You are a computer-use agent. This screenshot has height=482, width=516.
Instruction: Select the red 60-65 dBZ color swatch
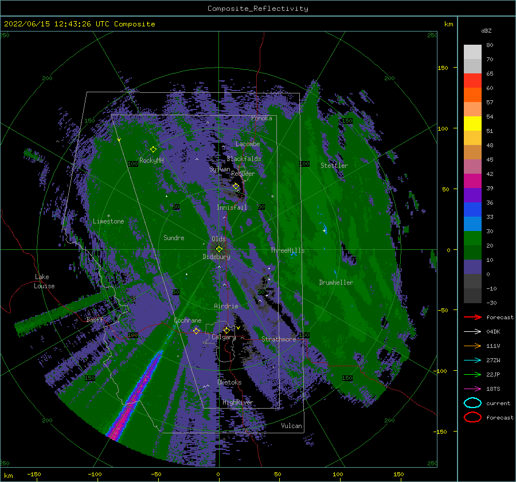point(472,81)
